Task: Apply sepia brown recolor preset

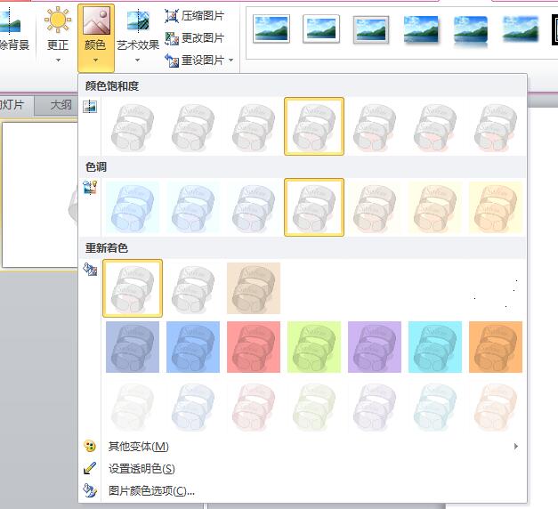Action: coord(254,288)
